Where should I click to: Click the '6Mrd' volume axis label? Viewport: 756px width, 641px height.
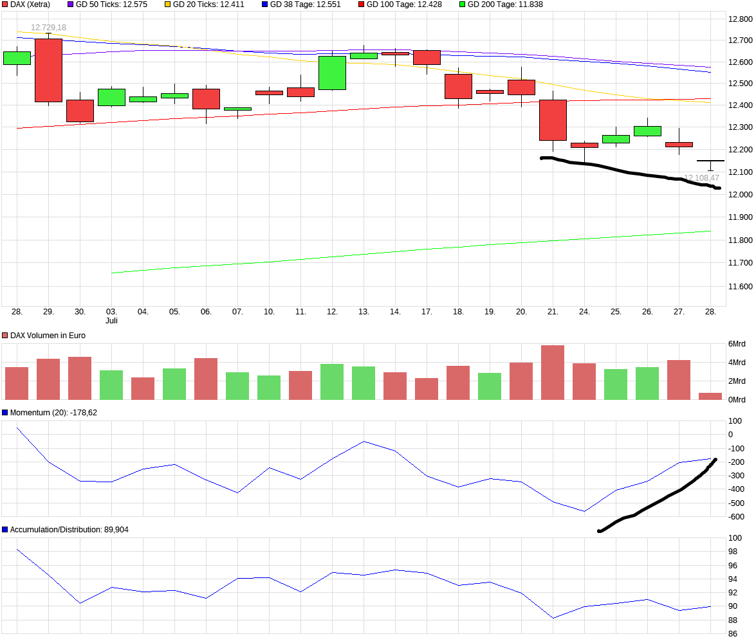pos(737,343)
